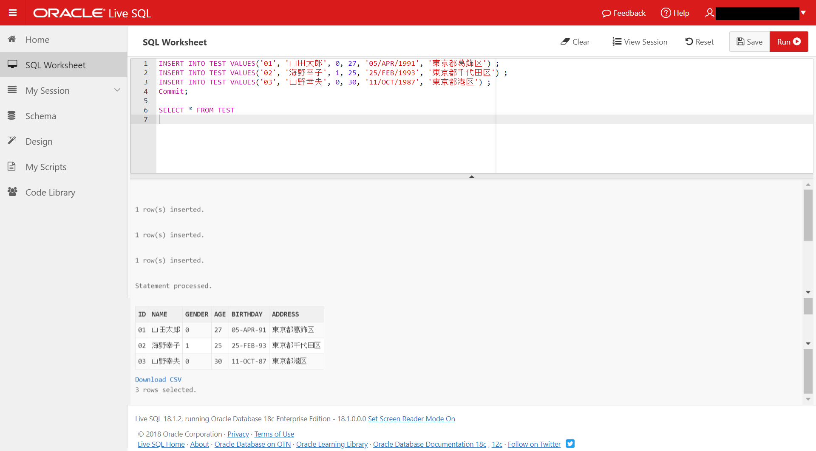The height and width of the screenshot is (451, 816).
Task: Download CSV of query results
Action: 158,379
